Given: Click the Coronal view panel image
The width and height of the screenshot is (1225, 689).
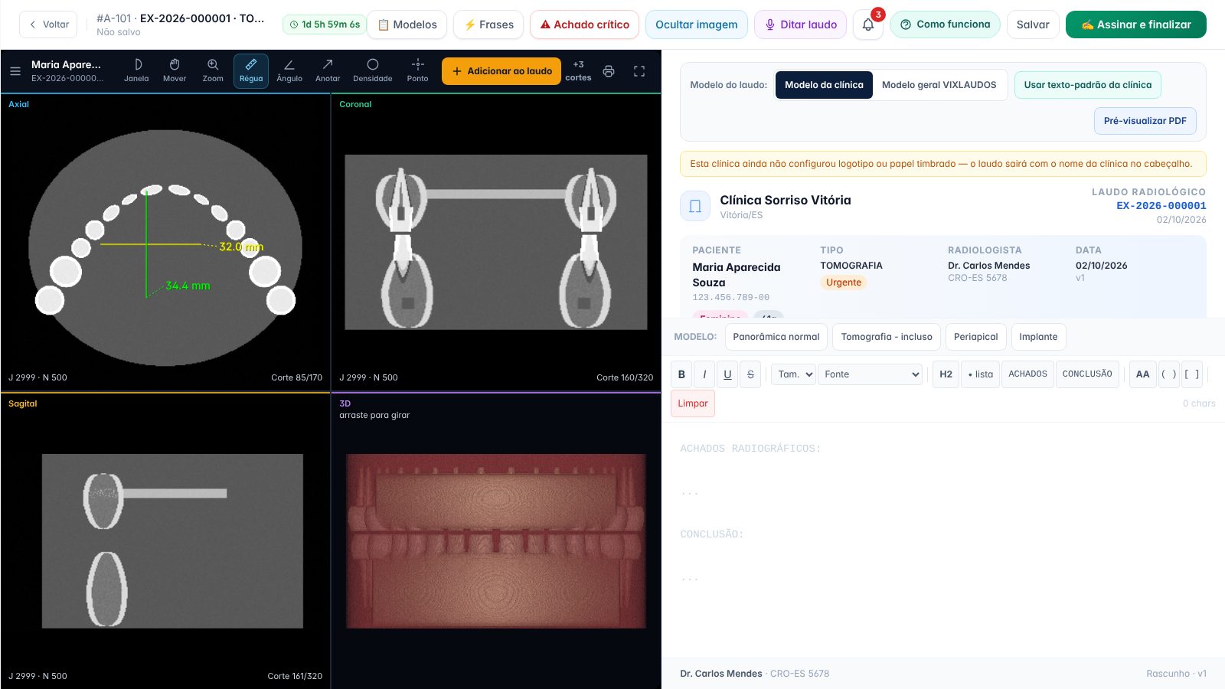Looking at the screenshot, I should click(496, 243).
